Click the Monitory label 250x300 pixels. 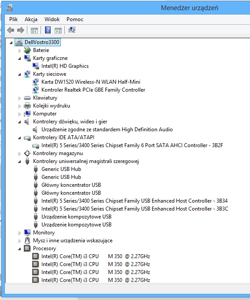click(44, 233)
